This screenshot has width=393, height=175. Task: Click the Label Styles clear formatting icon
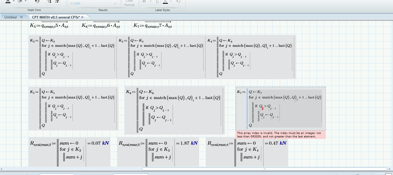[179, 2]
